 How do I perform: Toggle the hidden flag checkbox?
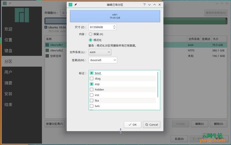coord(92,89)
